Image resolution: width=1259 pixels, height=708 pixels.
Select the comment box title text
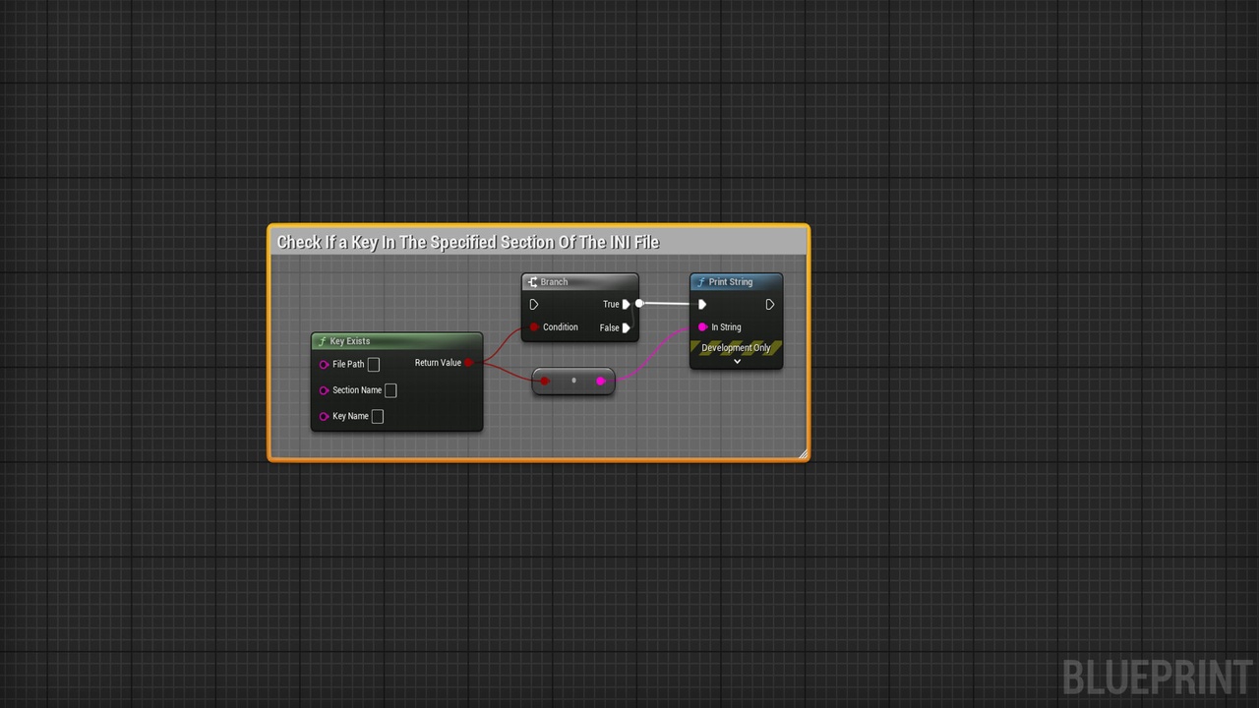point(468,242)
